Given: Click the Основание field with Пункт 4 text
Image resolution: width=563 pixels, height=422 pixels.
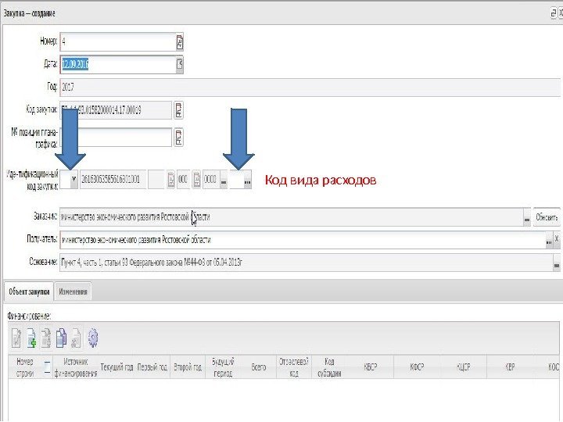Looking at the screenshot, I should pos(307,263).
